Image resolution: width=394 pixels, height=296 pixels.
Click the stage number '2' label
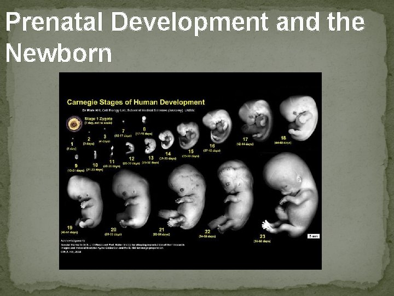pos(89,139)
